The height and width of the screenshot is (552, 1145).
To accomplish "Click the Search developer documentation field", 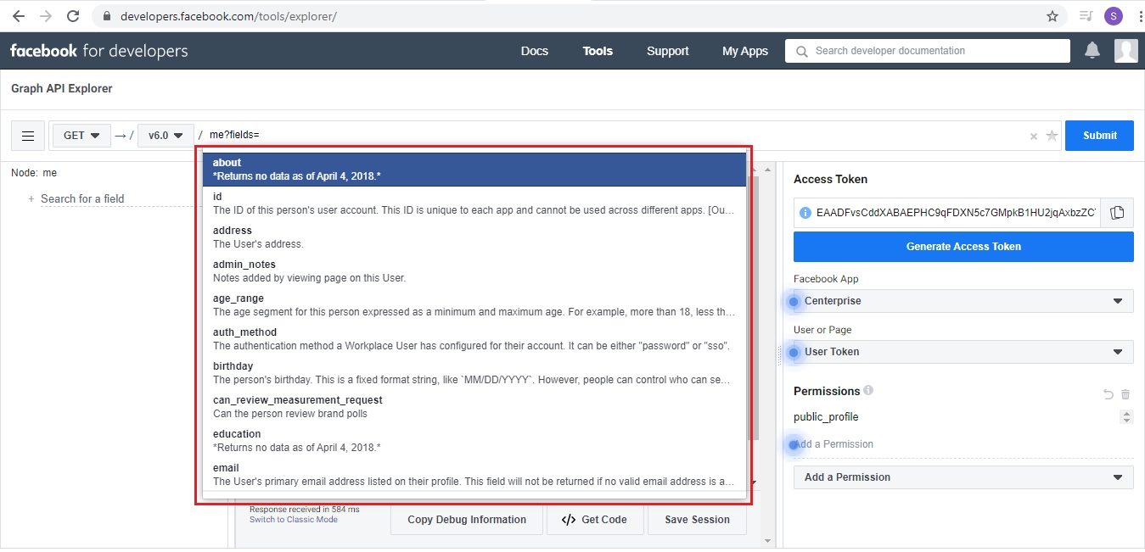I will 927,51.
